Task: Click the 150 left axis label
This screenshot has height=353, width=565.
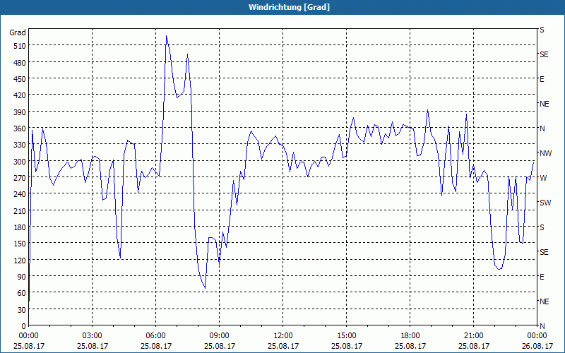Action: pos(20,244)
